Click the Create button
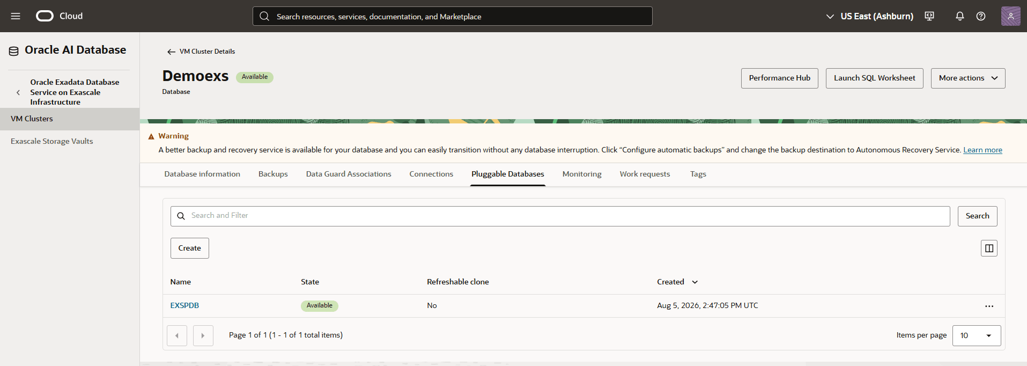Image resolution: width=1027 pixels, height=366 pixels. 190,248
